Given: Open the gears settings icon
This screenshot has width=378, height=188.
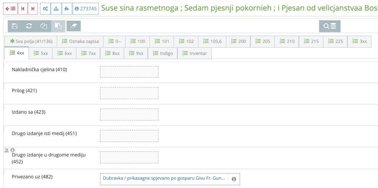Looking at the screenshot, I should [45, 9].
